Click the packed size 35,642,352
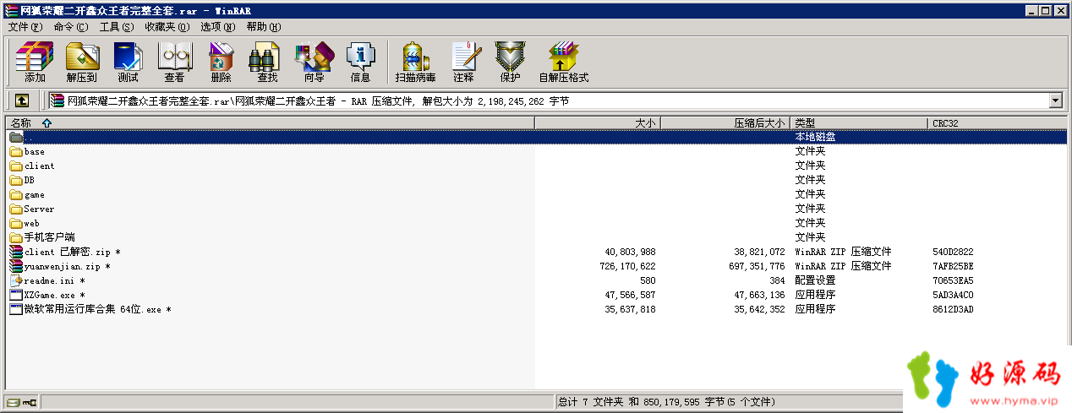The image size is (1072, 413). pyautogui.click(x=759, y=309)
